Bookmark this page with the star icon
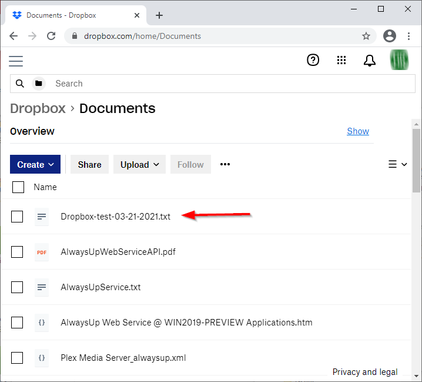 click(x=366, y=36)
